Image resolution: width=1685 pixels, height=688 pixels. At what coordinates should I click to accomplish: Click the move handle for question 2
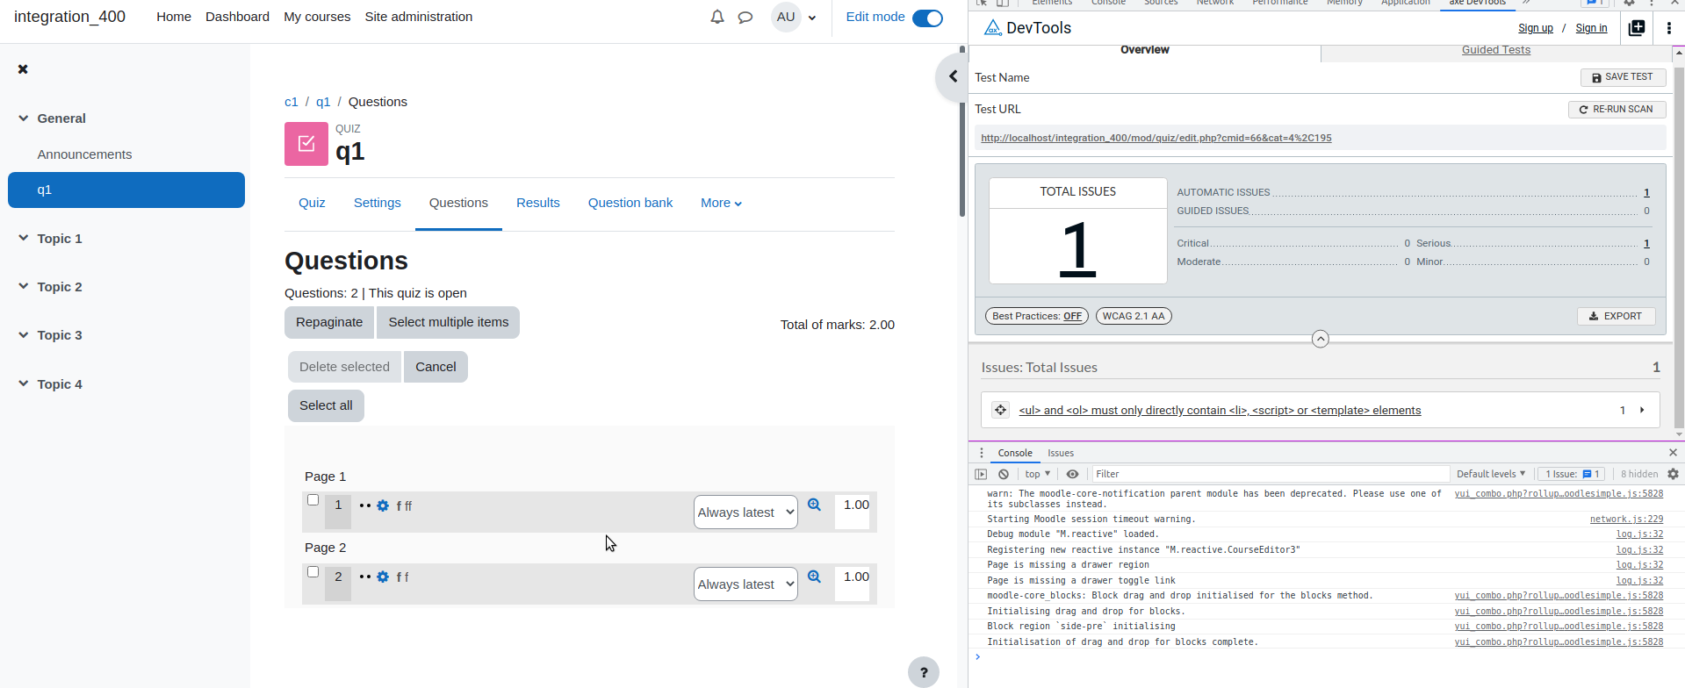pos(365,577)
